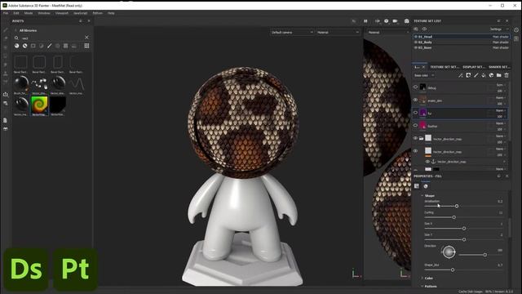Screen dimensions: 522x294
Task: Open the Base color channel dropdown
Action: pyautogui.click(x=424, y=76)
